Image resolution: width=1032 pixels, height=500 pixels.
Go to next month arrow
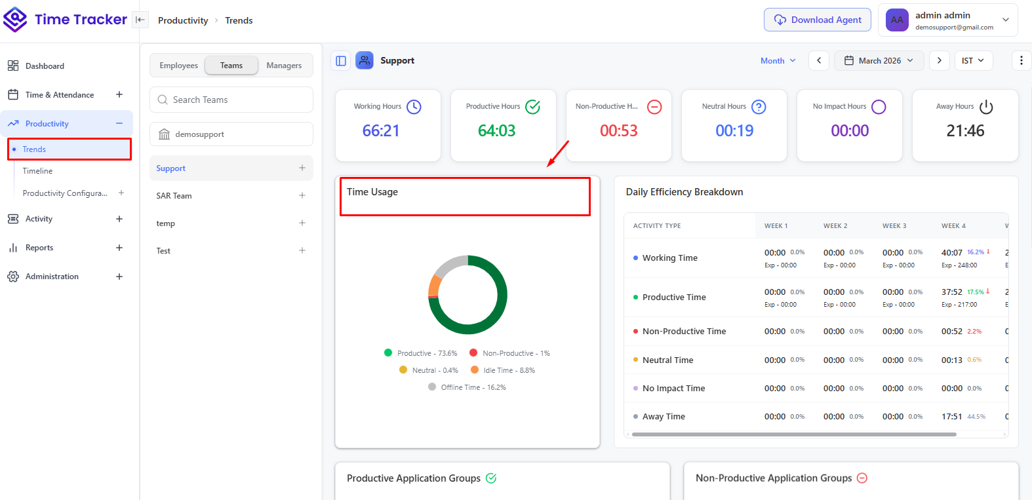pos(940,60)
